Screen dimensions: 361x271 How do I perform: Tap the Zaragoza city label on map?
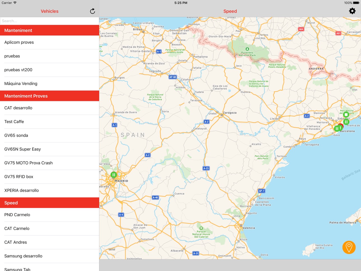click(230, 113)
